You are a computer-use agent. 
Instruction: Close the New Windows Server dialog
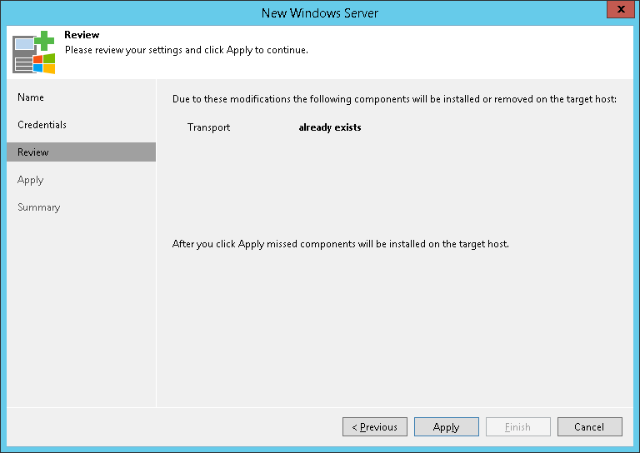620,9
